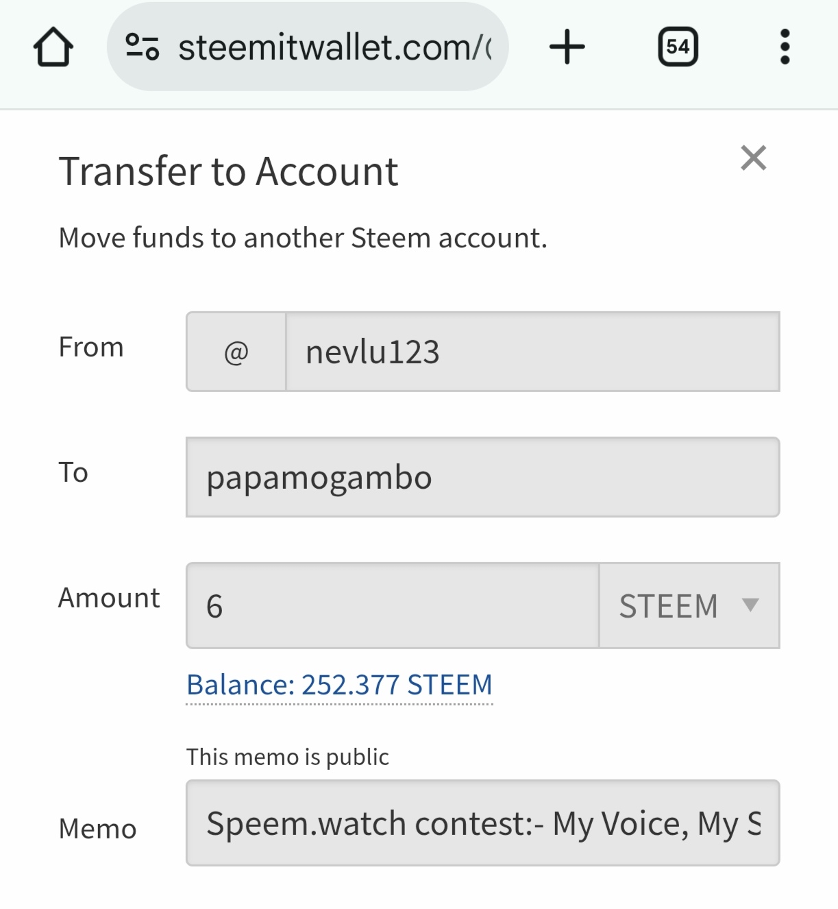Open site info icon in address bar
The image size is (838, 909).
tap(143, 47)
